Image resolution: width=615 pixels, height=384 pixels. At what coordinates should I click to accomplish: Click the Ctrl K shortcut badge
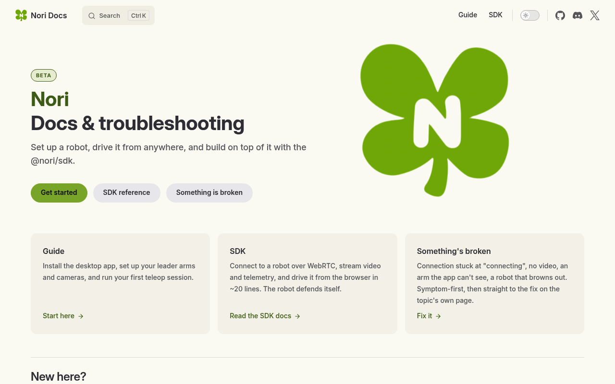(138, 15)
